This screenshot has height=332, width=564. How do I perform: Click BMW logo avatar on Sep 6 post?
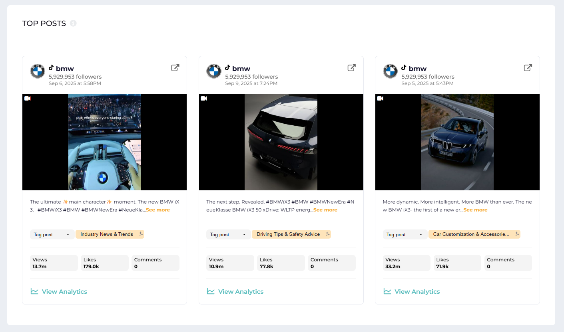point(38,71)
